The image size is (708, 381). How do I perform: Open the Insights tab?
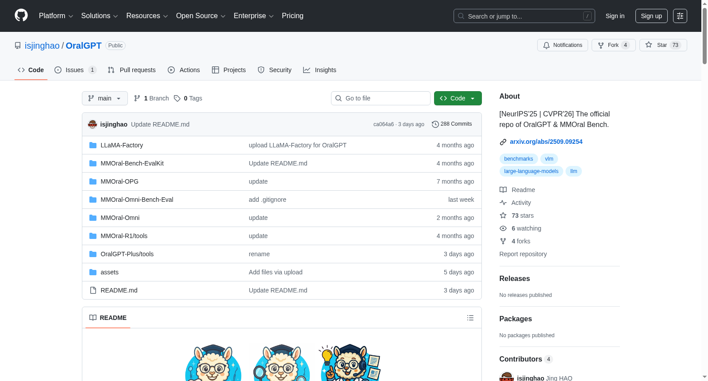pos(320,70)
